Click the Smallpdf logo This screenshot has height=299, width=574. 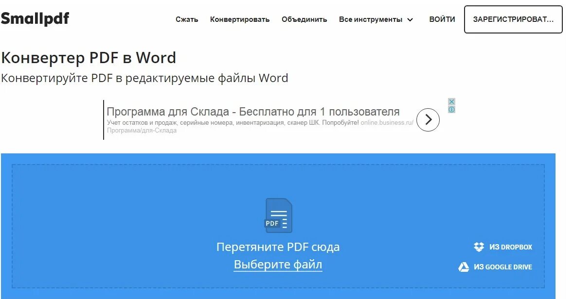(x=35, y=18)
